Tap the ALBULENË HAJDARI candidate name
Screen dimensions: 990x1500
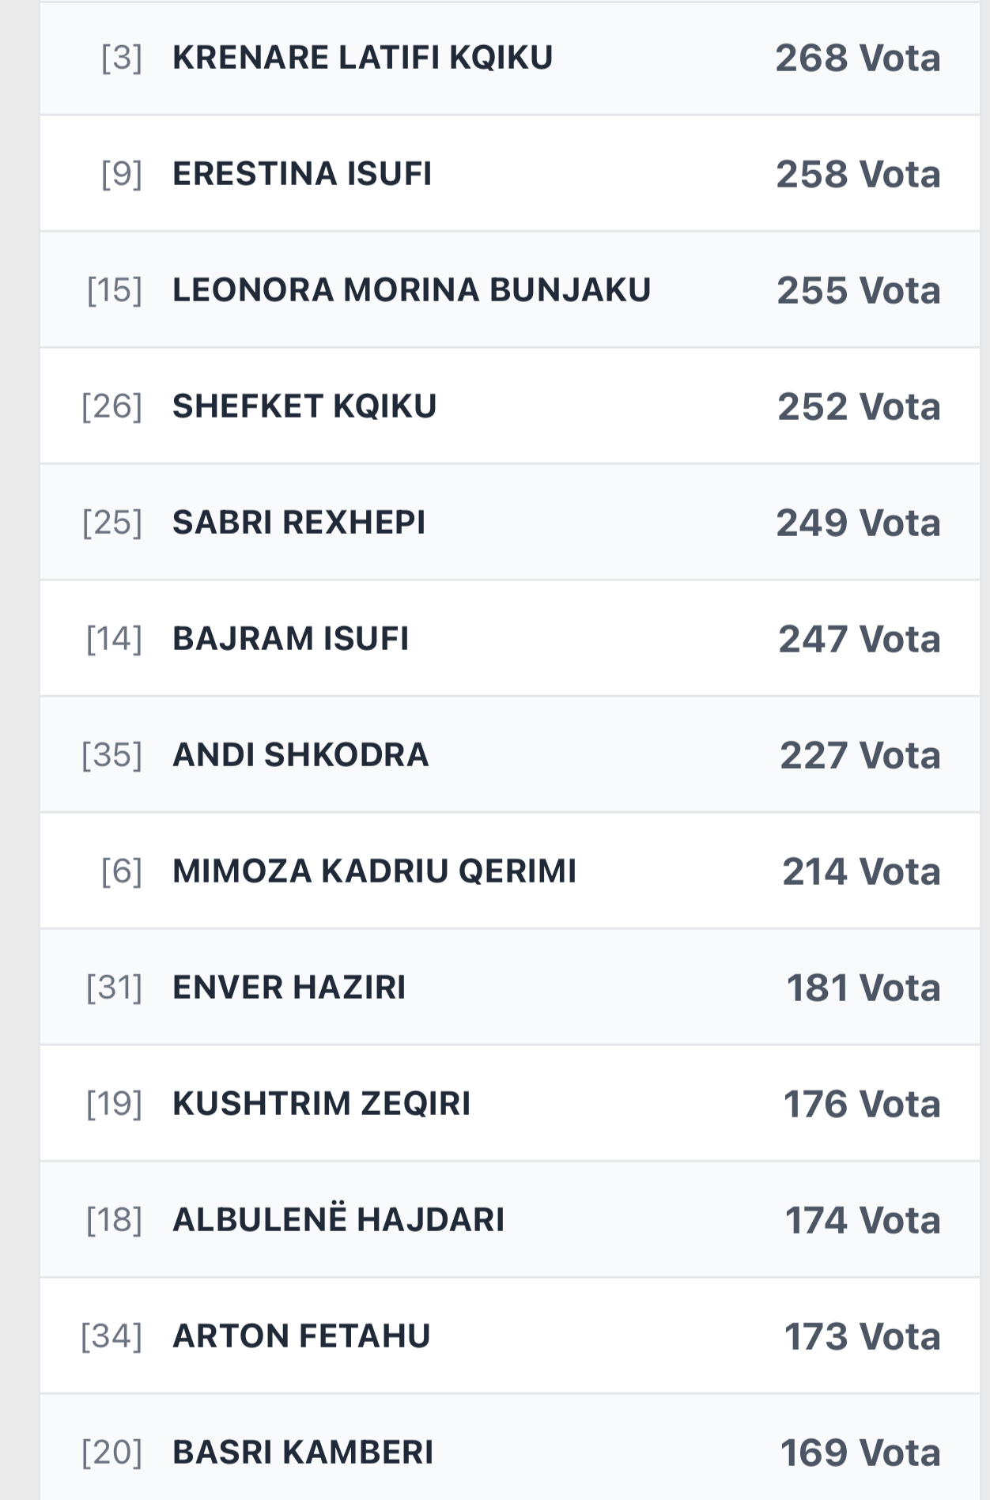(338, 1220)
